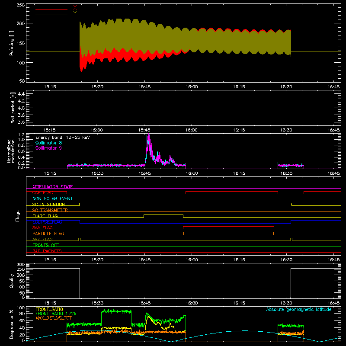
Task: Click the raised SAA_FLAG segment
Action: [229, 227]
